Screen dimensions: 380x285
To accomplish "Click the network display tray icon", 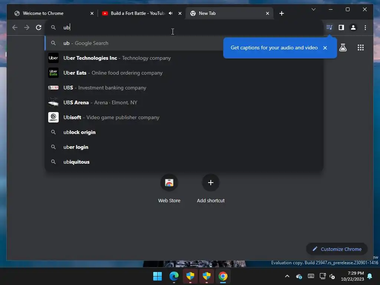I will [322, 276].
